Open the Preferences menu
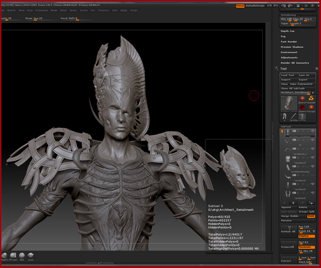Screen dimensions: 321x268 [x=41, y=10]
